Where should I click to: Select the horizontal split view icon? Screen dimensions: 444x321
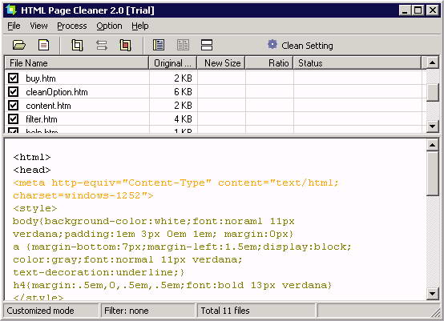pyautogui.click(x=207, y=45)
